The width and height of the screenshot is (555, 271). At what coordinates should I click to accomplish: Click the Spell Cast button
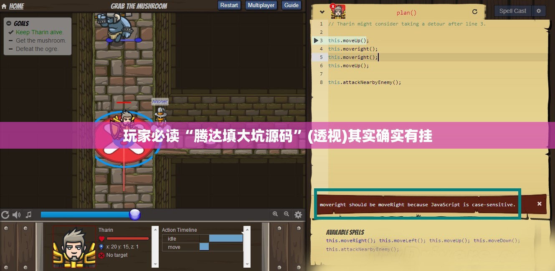coord(513,11)
